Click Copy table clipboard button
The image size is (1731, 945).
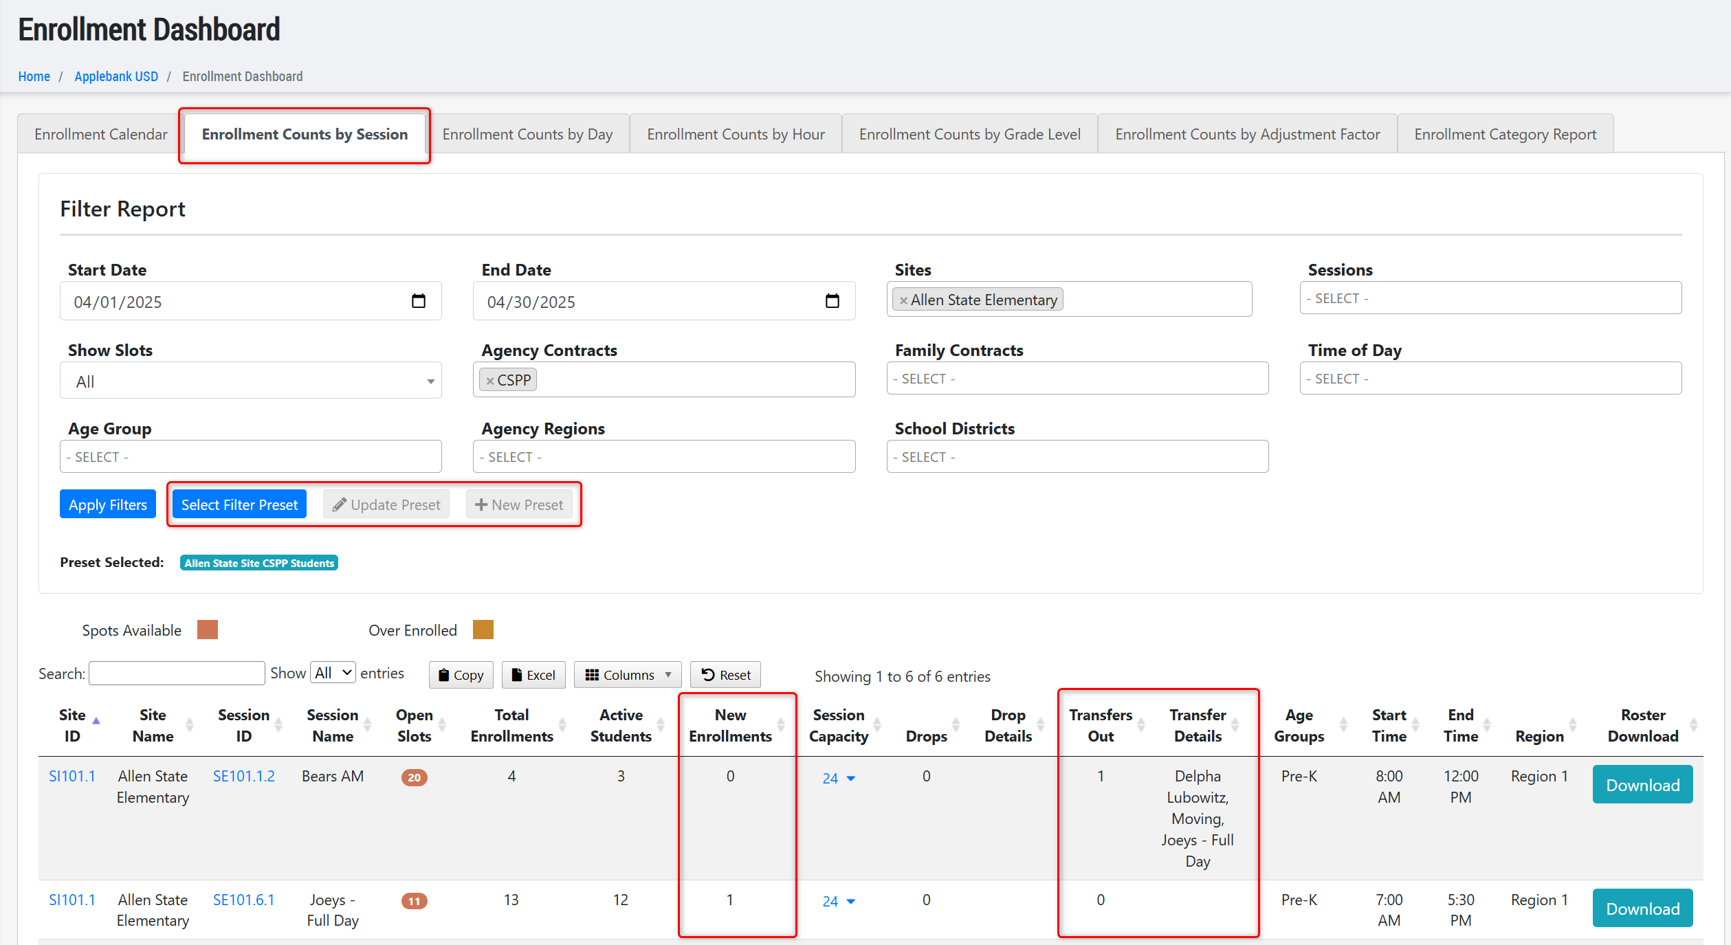[x=461, y=675]
